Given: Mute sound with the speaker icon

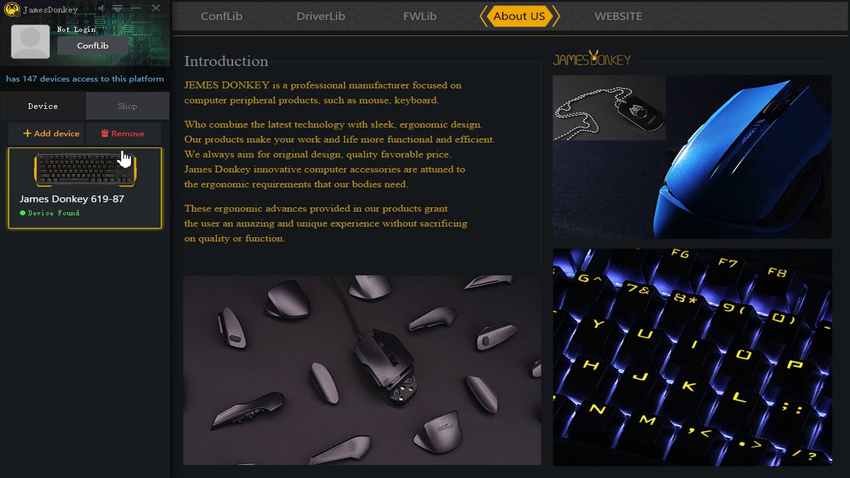Looking at the screenshot, I should [101, 9].
